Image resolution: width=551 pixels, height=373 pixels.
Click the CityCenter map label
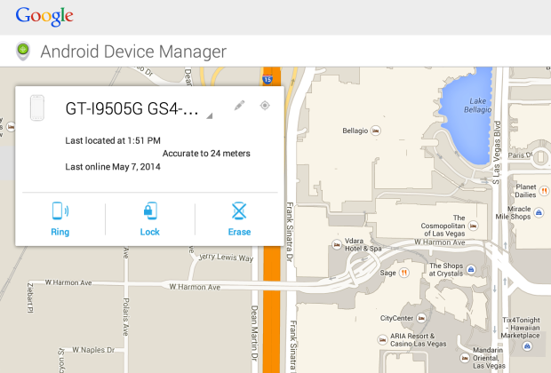(x=396, y=318)
